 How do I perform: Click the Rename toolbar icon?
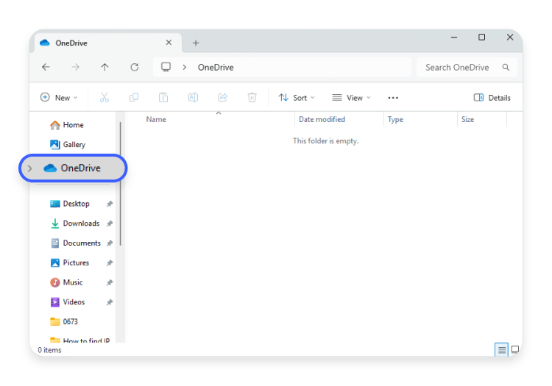[193, 97]
